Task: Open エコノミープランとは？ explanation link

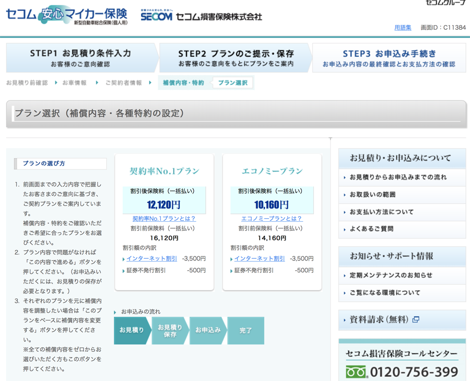Action: [272, 219]
